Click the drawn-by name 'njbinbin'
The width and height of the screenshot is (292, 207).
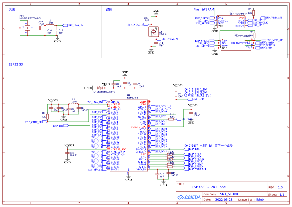click(260, 200)
